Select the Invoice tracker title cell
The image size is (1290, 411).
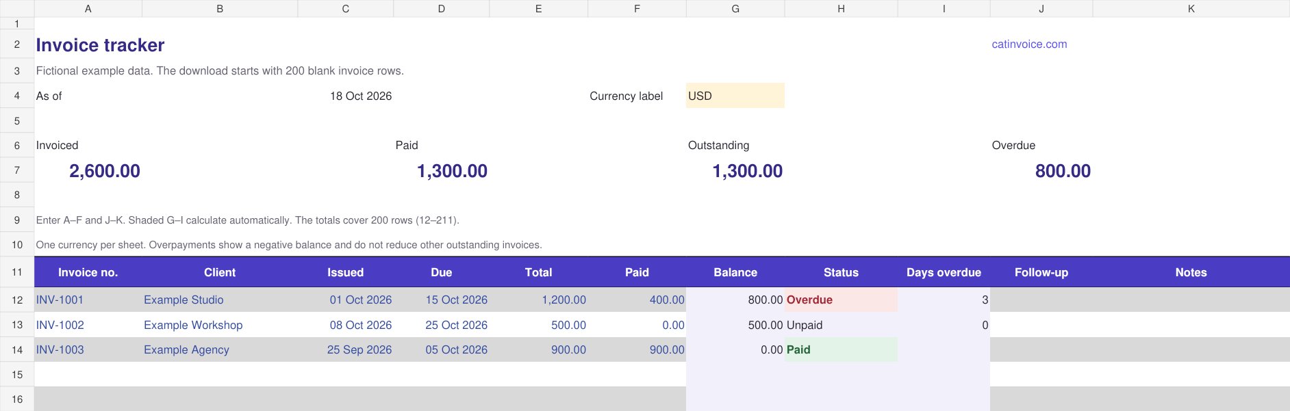coord(100,45)
